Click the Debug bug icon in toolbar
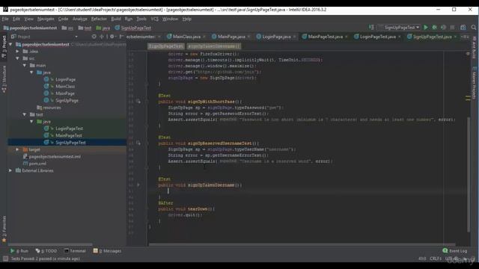Image resolution: width=479 pixels, height=269 pixels. (434, 28)
